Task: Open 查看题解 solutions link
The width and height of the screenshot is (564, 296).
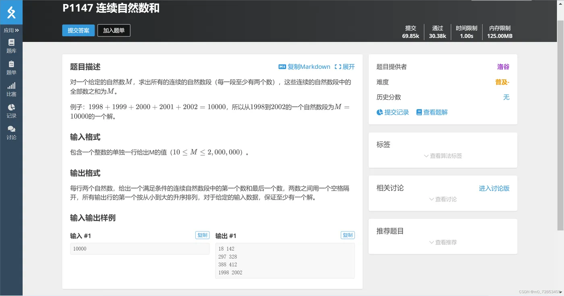Action: tap(432, 112)
